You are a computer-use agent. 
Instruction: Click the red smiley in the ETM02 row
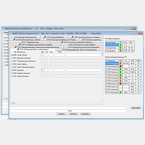[120, 66]
